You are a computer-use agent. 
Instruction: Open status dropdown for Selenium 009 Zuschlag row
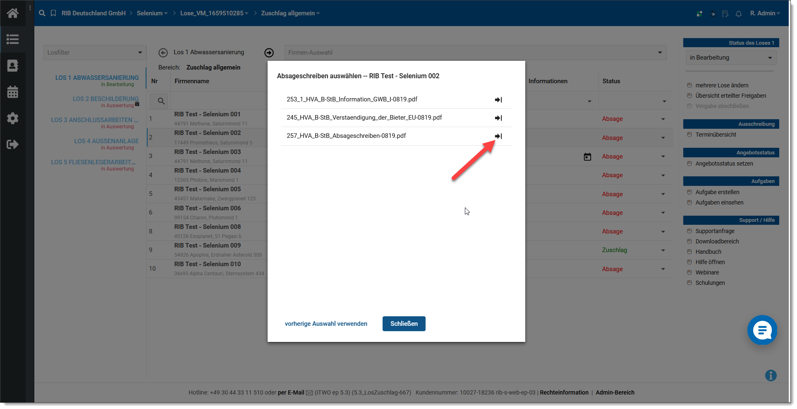[x=663, y=250]
